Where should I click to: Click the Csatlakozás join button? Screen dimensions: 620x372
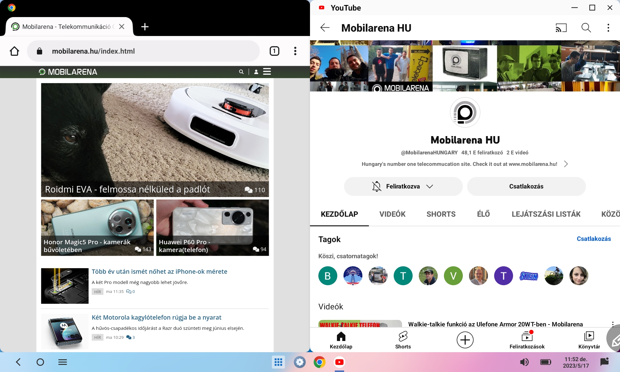pyautogui.click(x=526, y=186)
